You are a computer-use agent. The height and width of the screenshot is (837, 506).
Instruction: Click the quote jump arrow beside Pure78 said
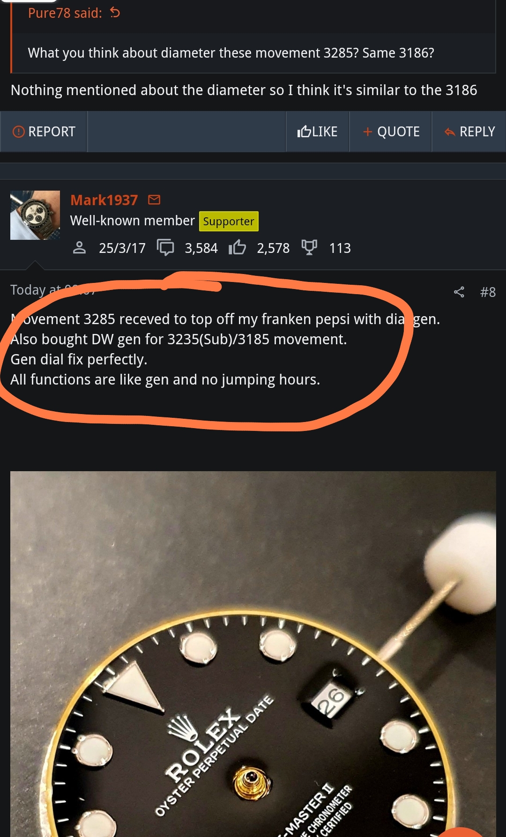coord(115,13)
